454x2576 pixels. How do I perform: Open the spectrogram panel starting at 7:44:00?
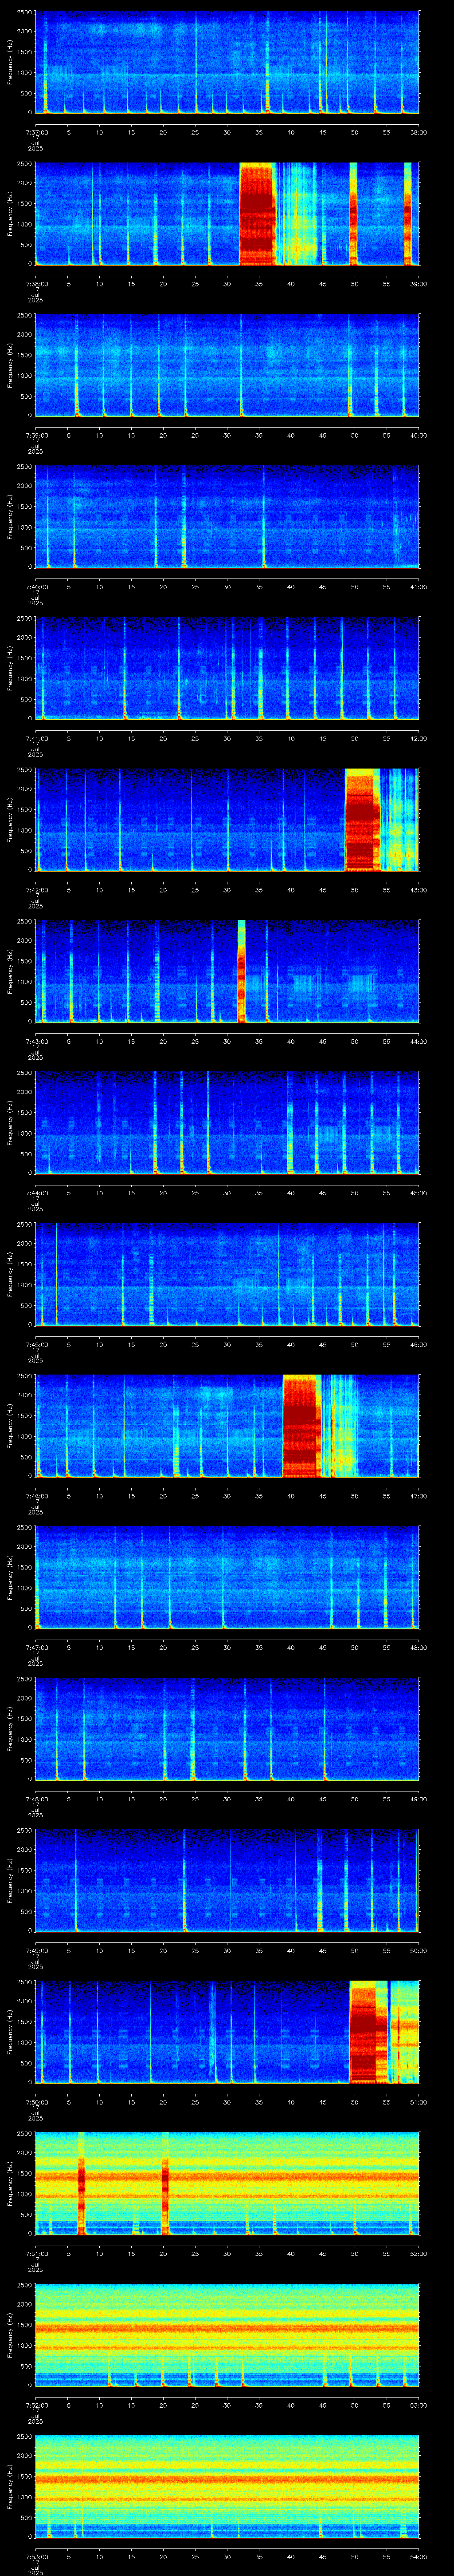click(227, 1123)
